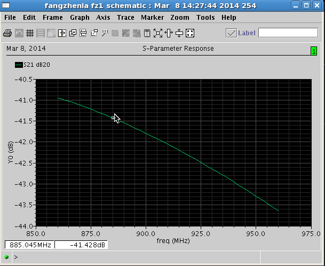
Task: Click the S21 dB20 legend color swatch
Action: point(19,65)
